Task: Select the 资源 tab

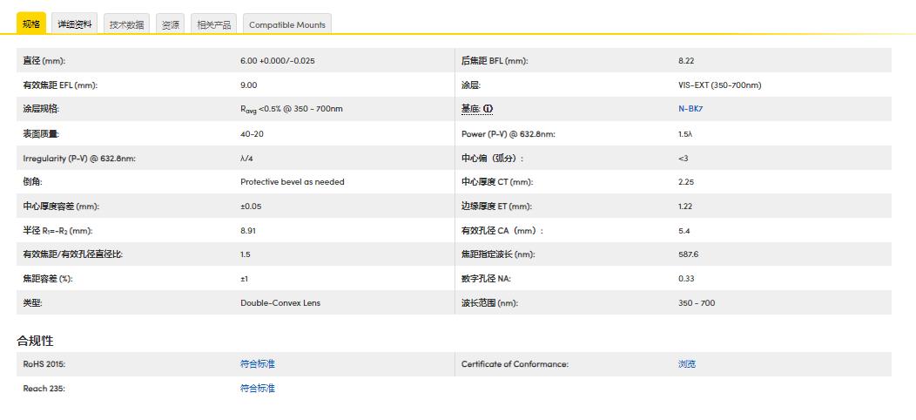Action: click(171, 24)
